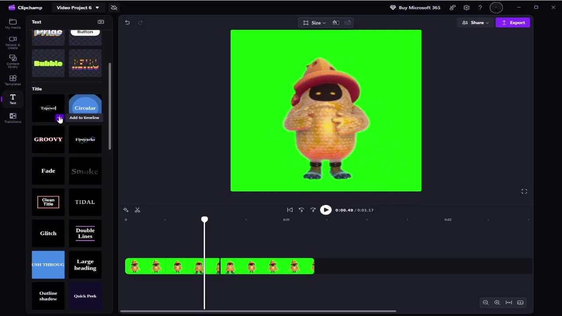The image size is (562, 316).
Task: Click the green-screen character in the video preview
Action: [326, 118]
